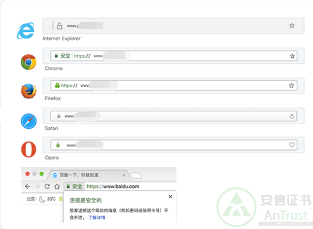Click the Opera browser logo
313x229 pixels.
click(x=28, y=150)
